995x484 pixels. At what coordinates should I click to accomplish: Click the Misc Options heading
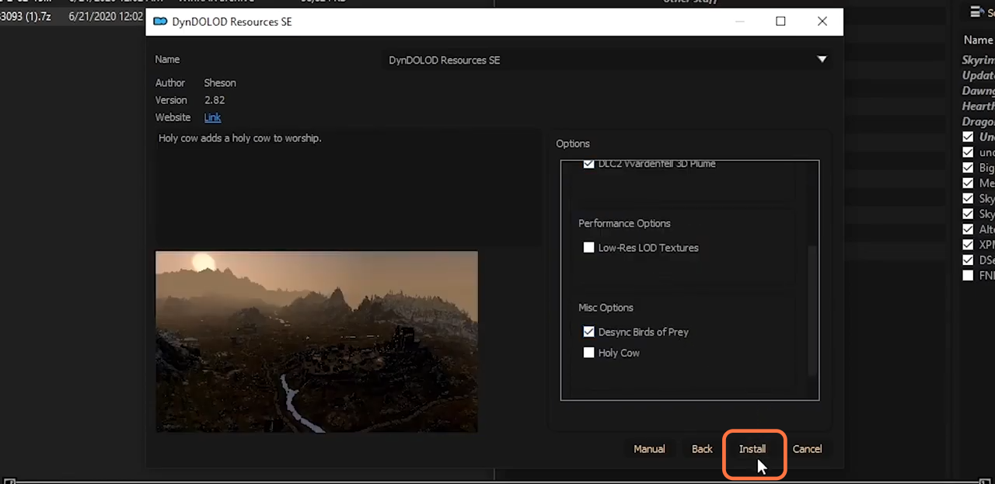click(606, 308)
